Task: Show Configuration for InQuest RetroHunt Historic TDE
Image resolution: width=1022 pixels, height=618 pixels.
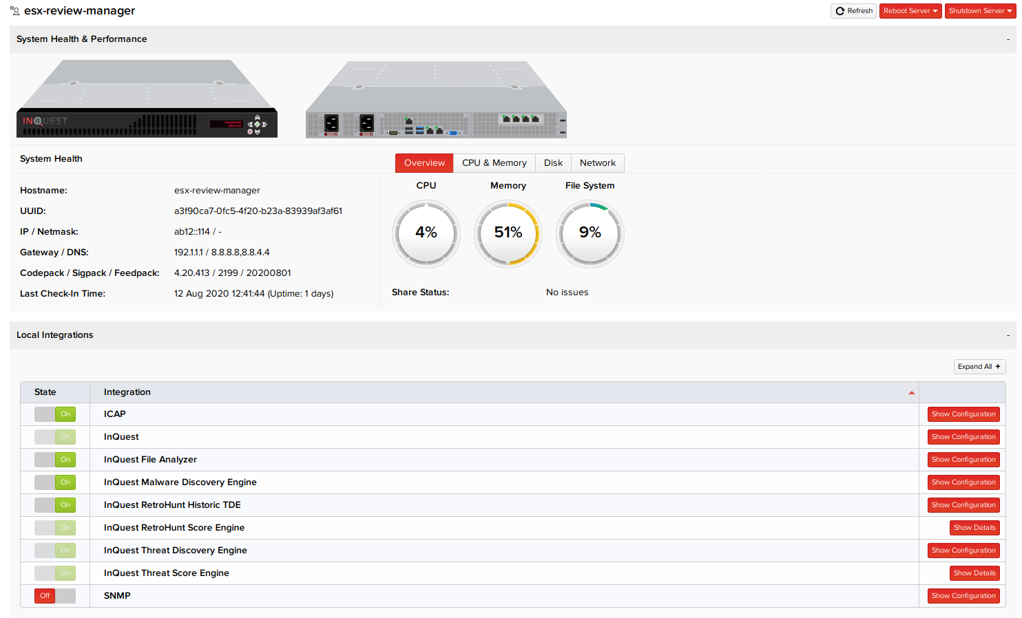Action: pyautogui.click(x=963, y=505)
